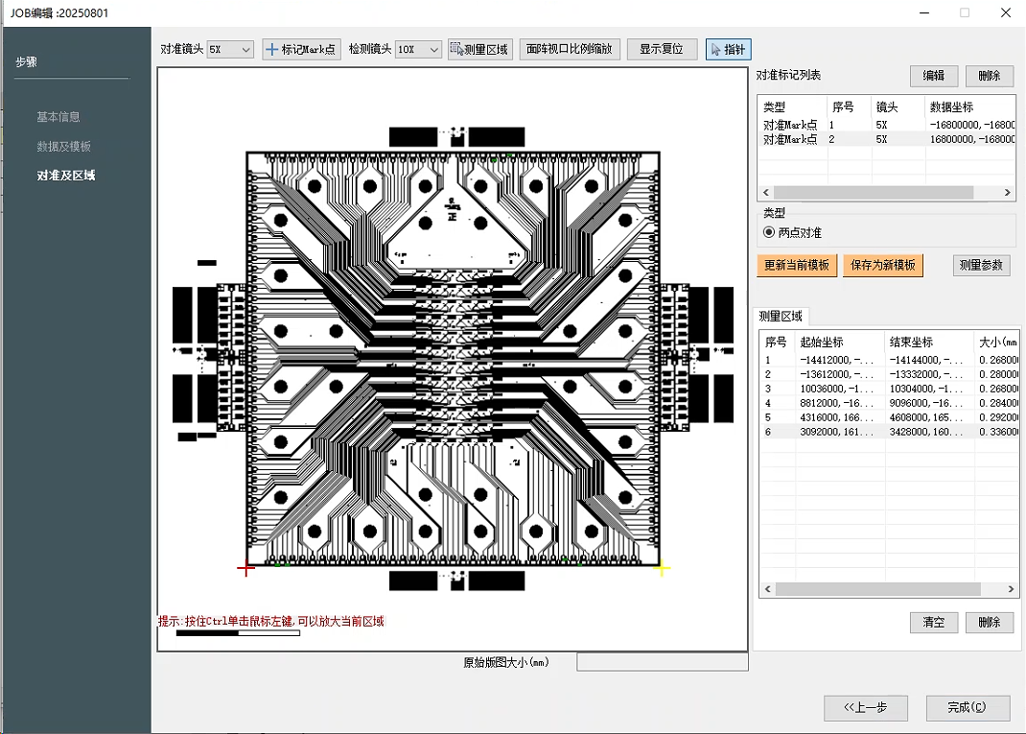Screen dimensions: 1026x734
Task: Click 清空 to clear measurement regions
Action: tap(933, 622)
